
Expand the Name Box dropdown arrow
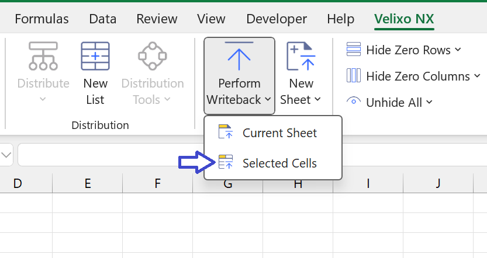(x=6, y=155)
